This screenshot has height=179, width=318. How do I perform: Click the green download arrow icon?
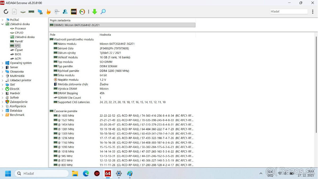pos(95,12)
